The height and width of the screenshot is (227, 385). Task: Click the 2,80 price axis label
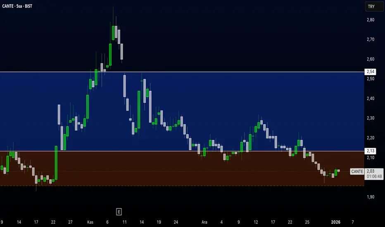pos(371,20)
